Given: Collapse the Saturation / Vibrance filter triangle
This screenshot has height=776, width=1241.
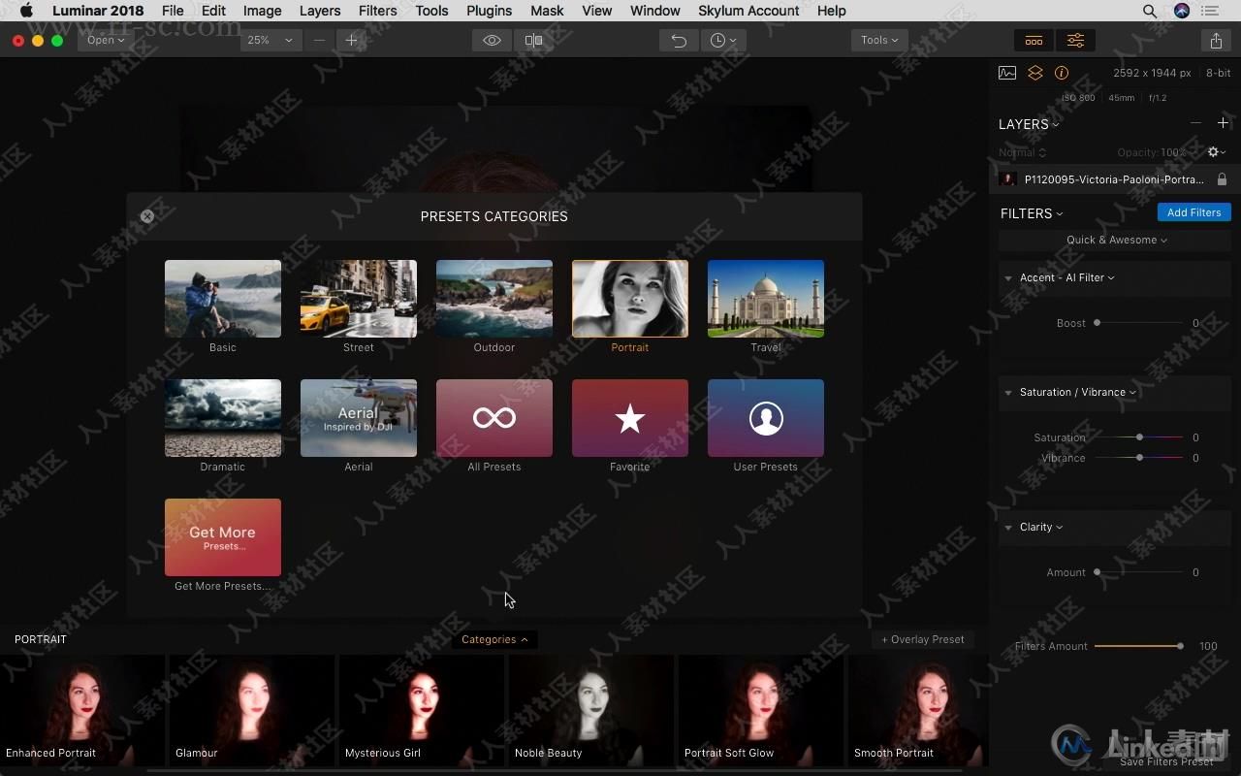Looking at the screenshot, I should tap(1008, 393).
